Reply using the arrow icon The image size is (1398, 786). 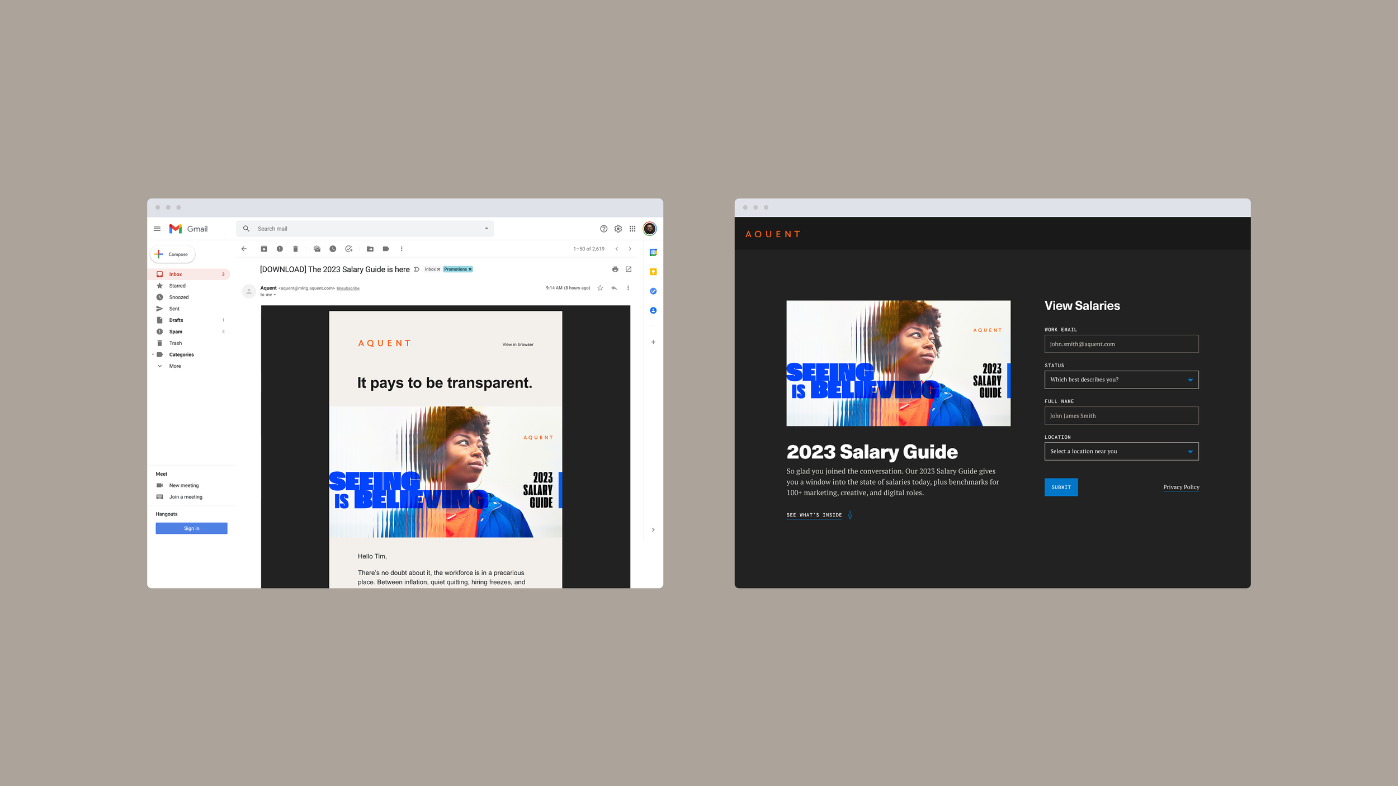(614, 288)
